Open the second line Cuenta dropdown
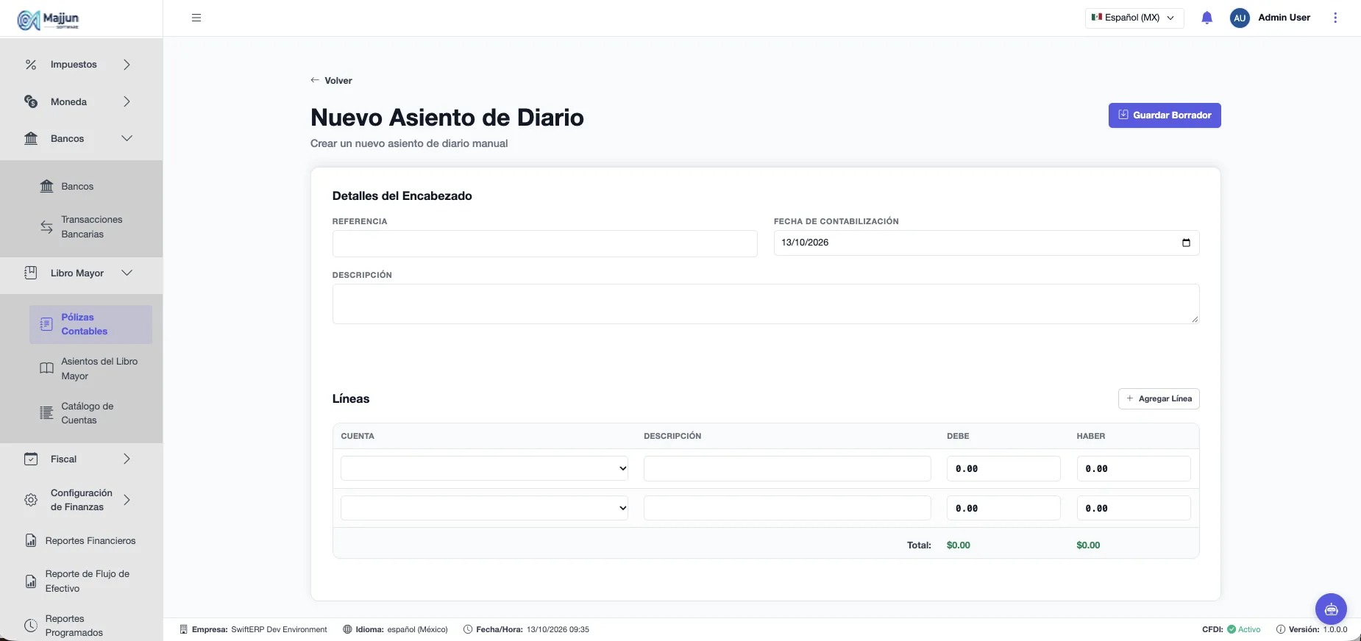Viewport: 1361px width, 641px height. pos(484,508)
